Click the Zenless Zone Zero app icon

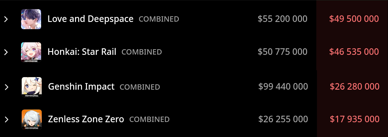click(x=32, y=119)
